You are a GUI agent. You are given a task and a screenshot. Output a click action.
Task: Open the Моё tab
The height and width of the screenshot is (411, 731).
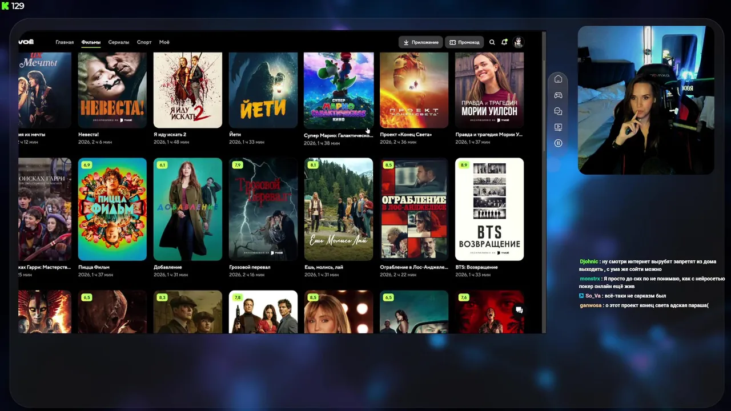pyautogui.click(x=164, y=42)
